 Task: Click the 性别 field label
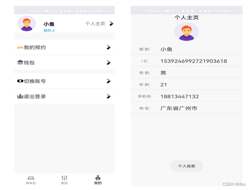pyautogui.click(x=145, y=73)
